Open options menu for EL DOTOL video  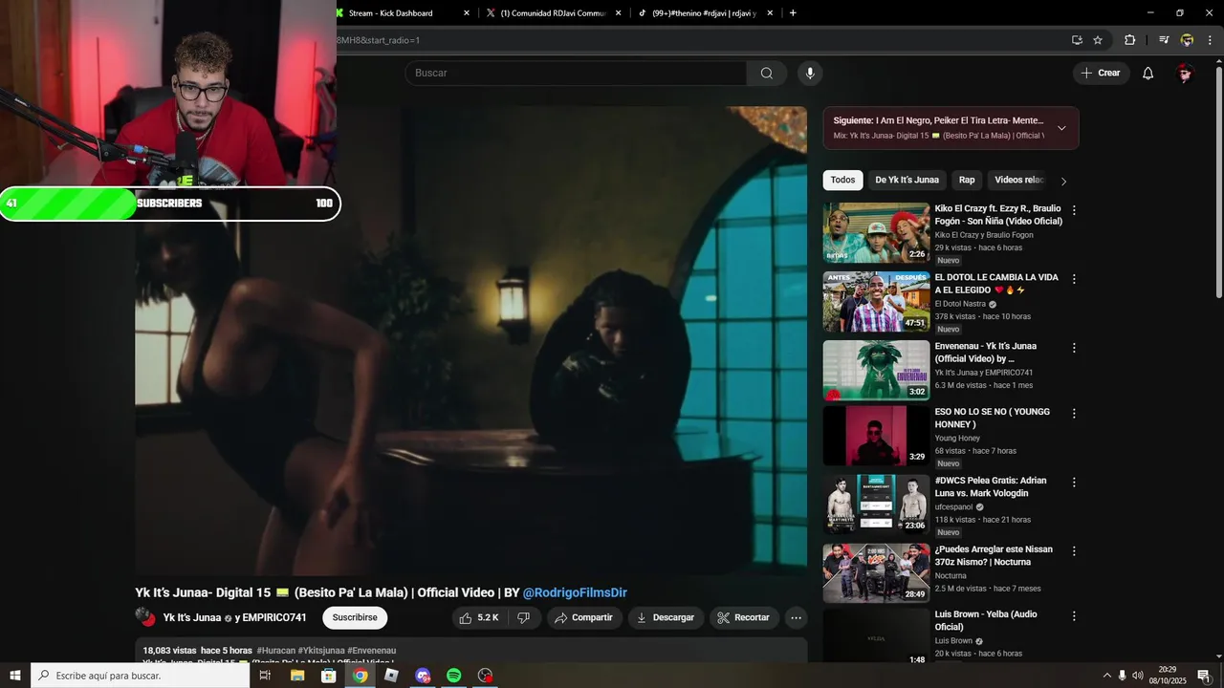(1074, 279)
